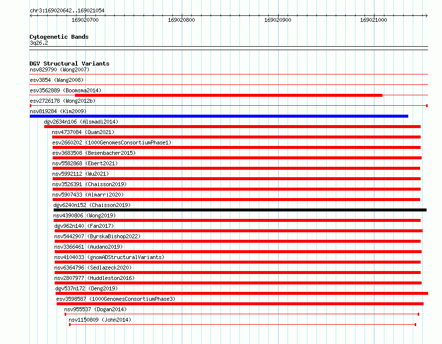Image resolution: width=442 pixels, height=344 pixels.
Task: Select nsv5582868 (Ebert2021) label
Action: coord(85,163)
